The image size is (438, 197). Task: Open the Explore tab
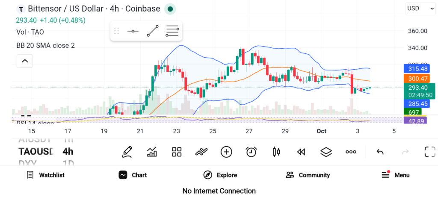(x=220, y=175)
